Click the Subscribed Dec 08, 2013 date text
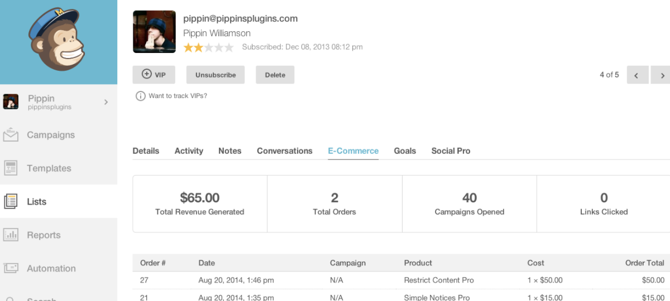 tap(303, 47)
